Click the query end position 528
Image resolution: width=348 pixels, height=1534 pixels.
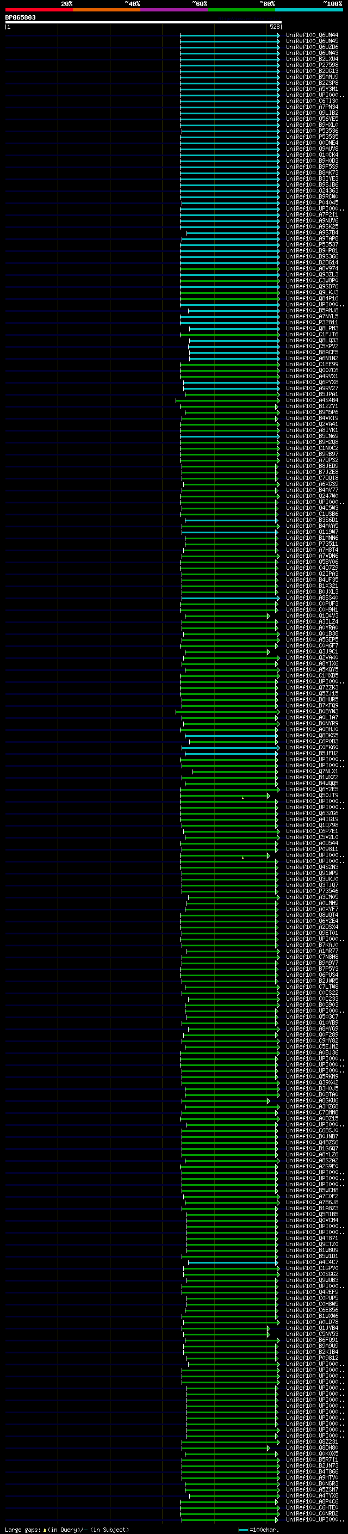click(x=274, y=27)
